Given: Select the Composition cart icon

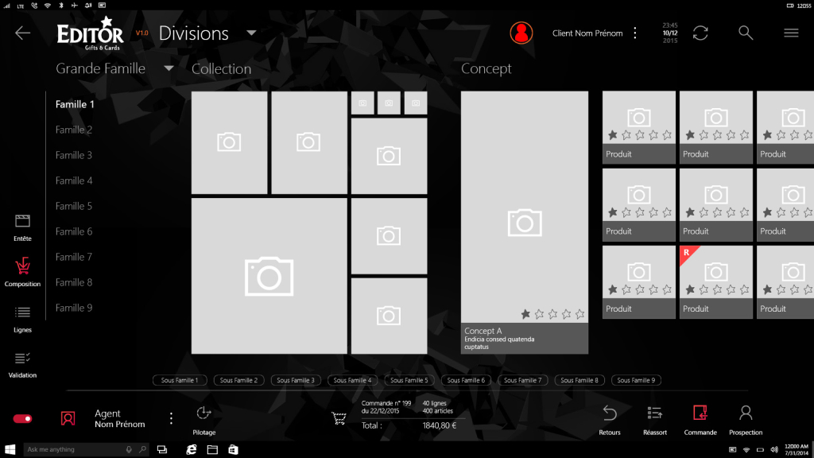Looking at the screenshot, I should tap(22, 266).
